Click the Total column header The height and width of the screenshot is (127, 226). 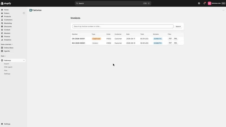click(142, 34)
